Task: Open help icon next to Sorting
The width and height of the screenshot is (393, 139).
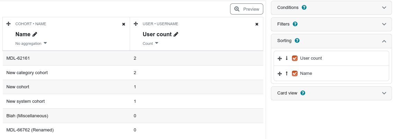Action: click(297, 40)
